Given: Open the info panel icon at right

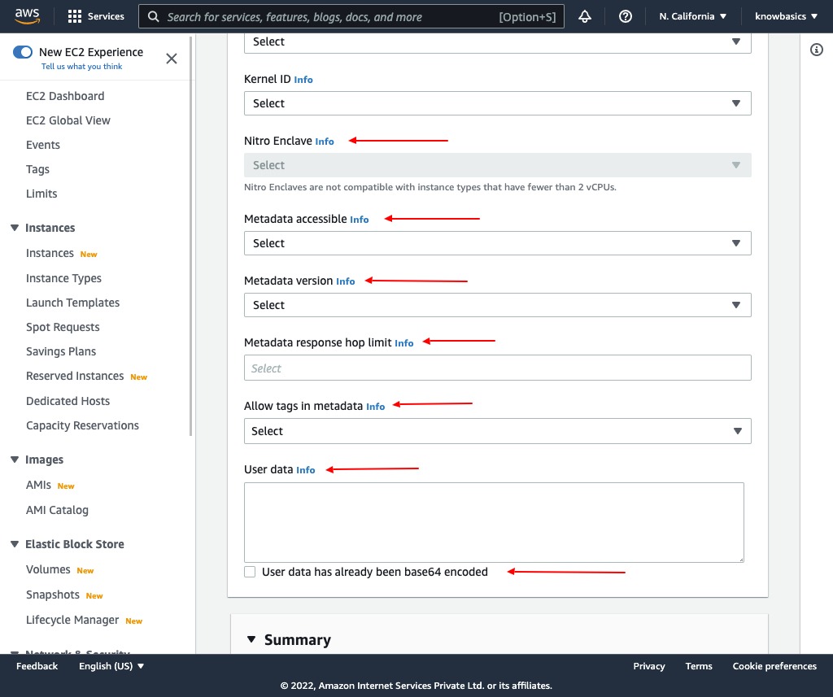Looking at the screenshot, I should (817, 50).
